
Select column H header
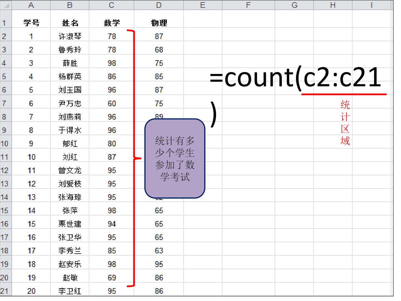[x=333, y=5]
